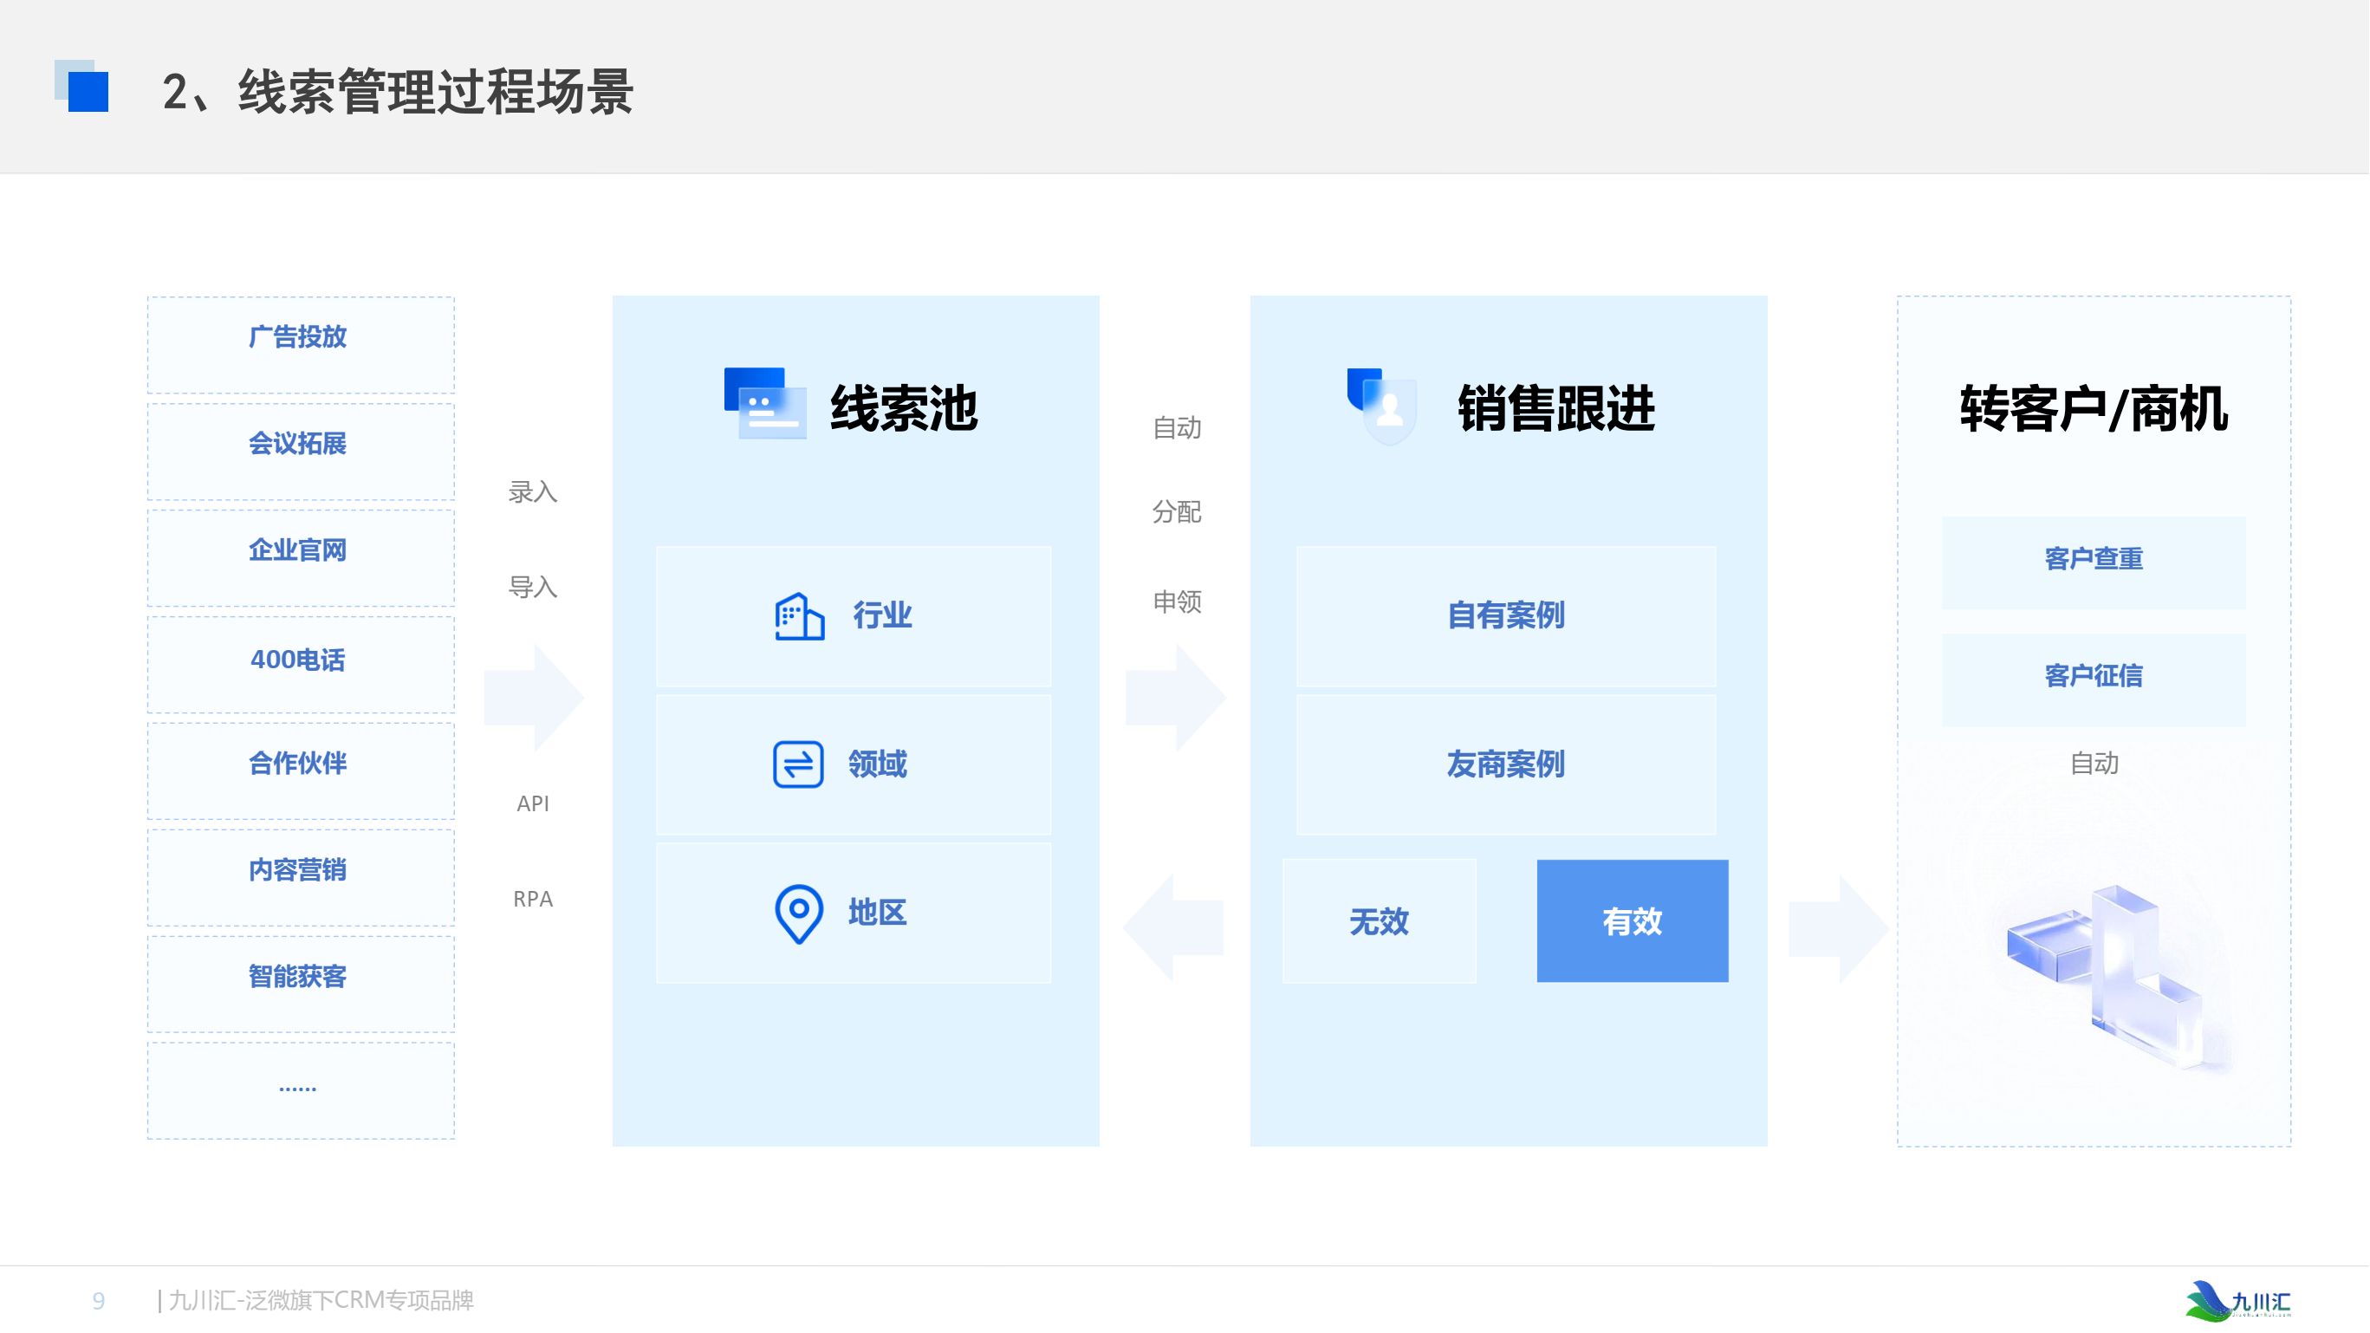
Task: Click the 行业 category box
Action: tap(854, 616)
